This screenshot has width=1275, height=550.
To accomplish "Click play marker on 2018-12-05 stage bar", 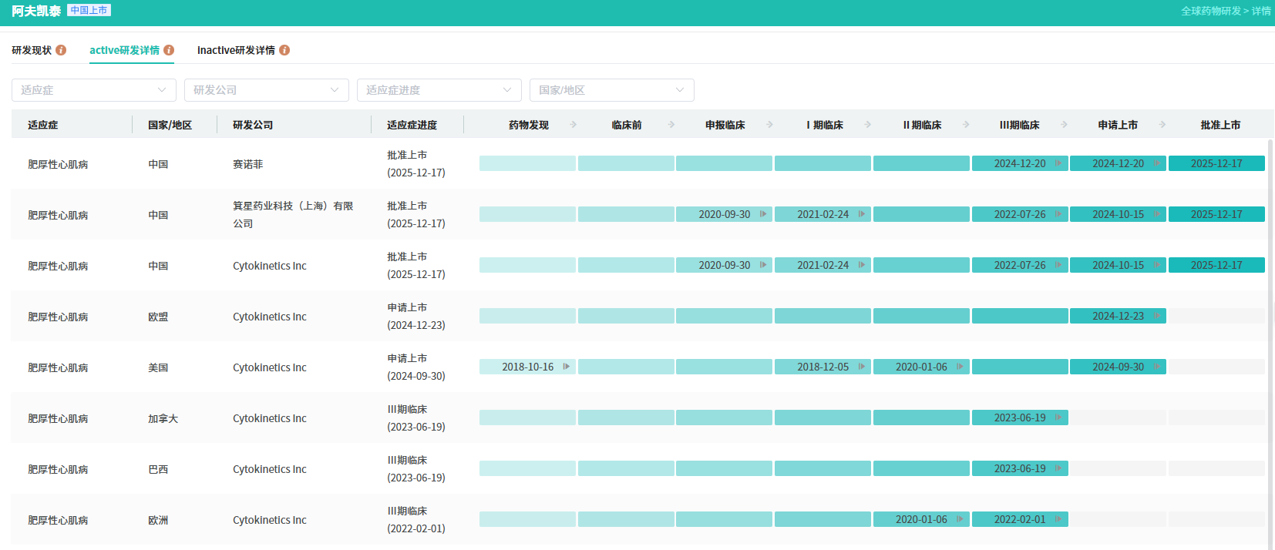I will [x=861, y=367].
